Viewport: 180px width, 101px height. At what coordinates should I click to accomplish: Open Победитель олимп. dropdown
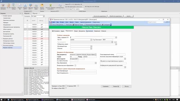(116, 44)
